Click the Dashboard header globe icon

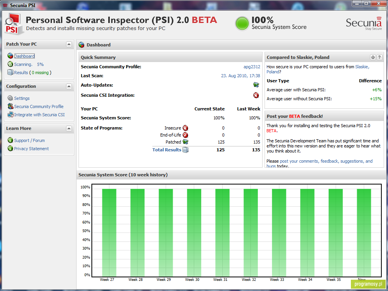tap(81, 45)
